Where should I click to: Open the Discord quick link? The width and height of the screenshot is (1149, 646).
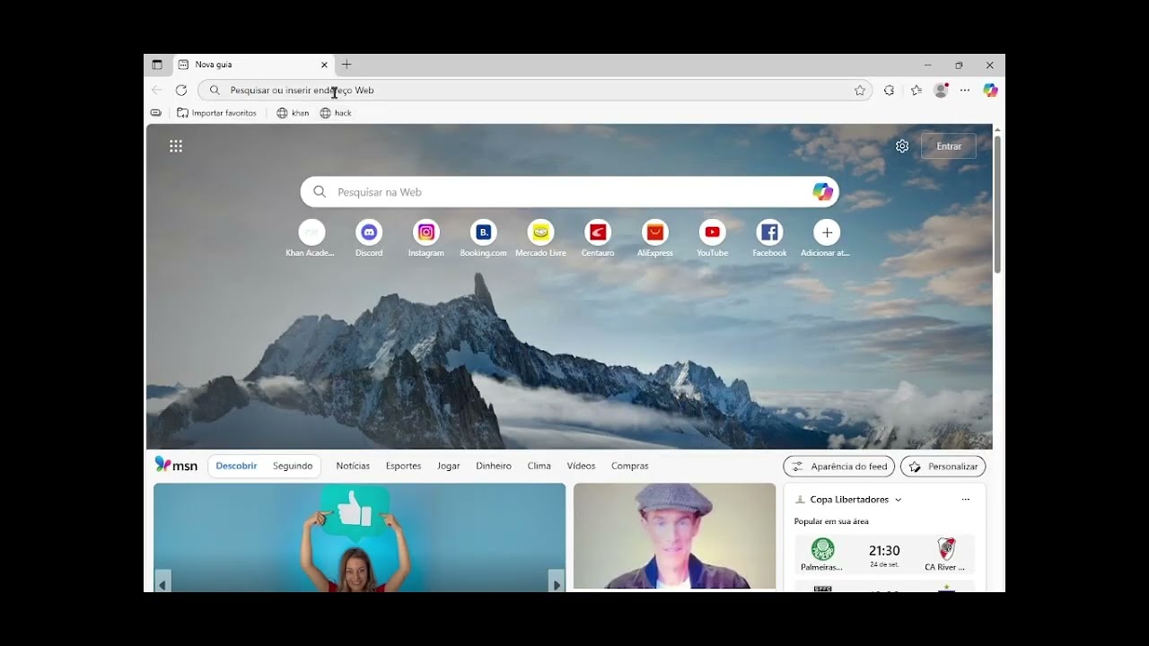[369, 239]
